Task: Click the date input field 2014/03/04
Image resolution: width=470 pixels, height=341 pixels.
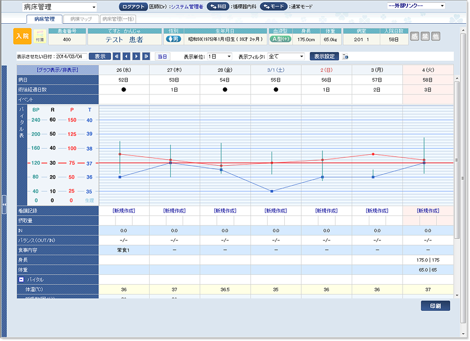Action: [x=71, y=56]
